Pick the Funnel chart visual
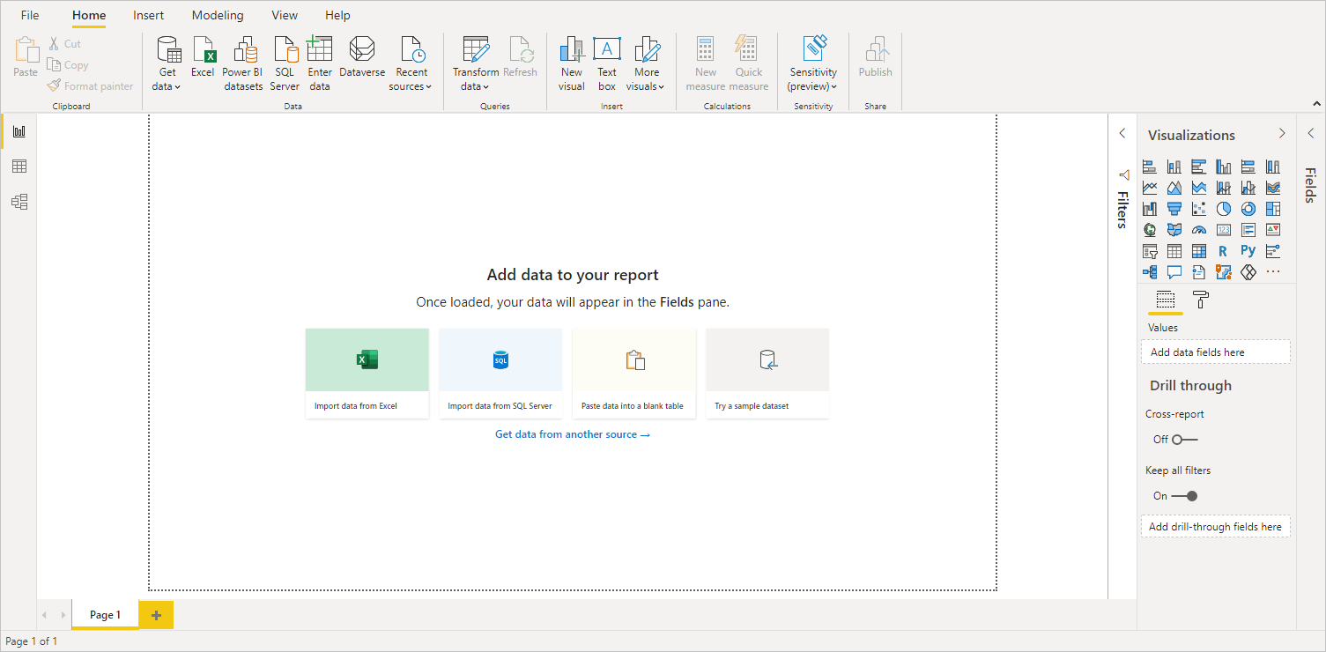1326x652 pixels. tap(1174, 209)
